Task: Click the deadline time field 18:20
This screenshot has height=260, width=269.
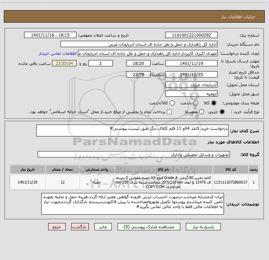Action: [x=138, y=63]
